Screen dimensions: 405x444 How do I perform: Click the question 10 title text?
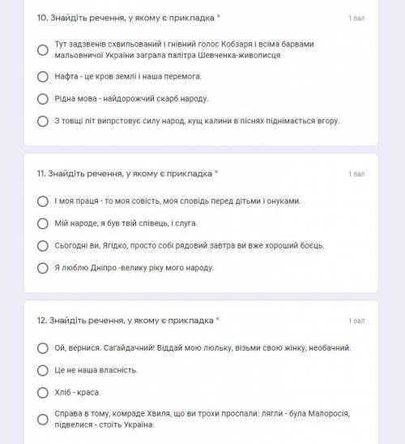coord(126,18)
